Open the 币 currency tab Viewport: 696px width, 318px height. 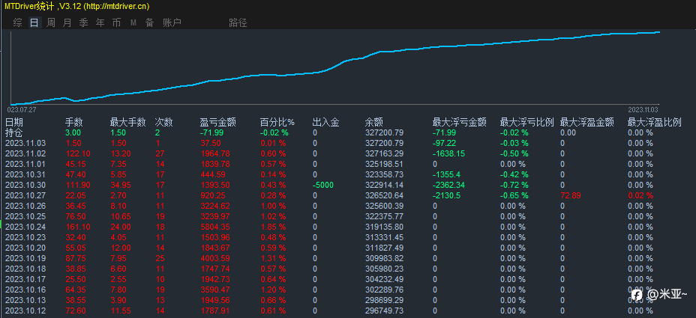point(116,22)
